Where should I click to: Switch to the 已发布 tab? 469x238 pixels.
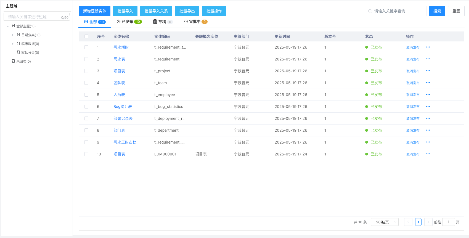pyautogui.click(x=129, y=22)
